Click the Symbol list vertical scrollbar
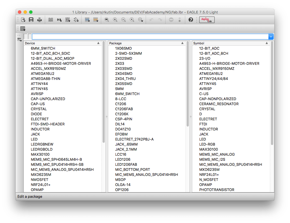This screenshot has width=290, height=223. pyautogui.click(x=272, y=93)
